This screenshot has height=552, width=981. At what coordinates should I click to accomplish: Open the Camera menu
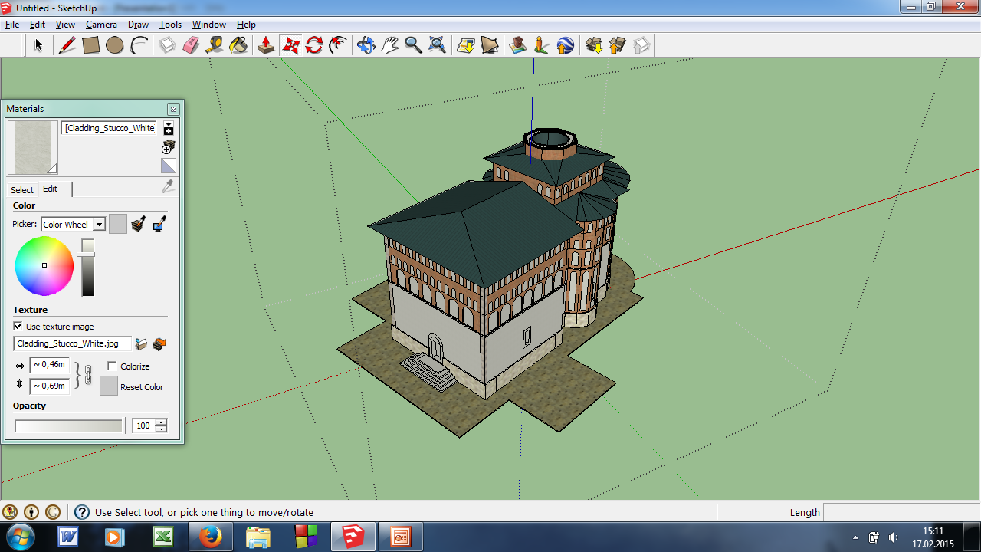[101, 25]
